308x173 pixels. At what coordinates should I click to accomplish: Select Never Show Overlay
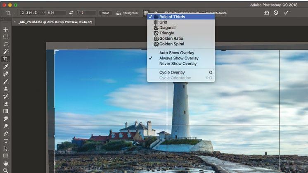[x=181, y=64]
